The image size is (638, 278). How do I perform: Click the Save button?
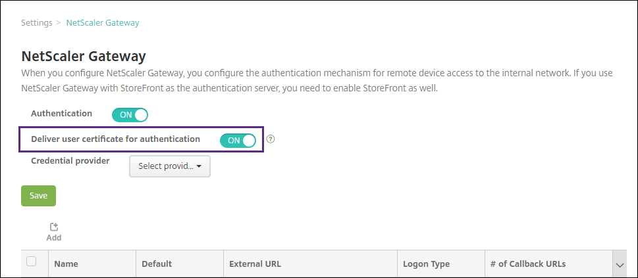click(38, 196)
